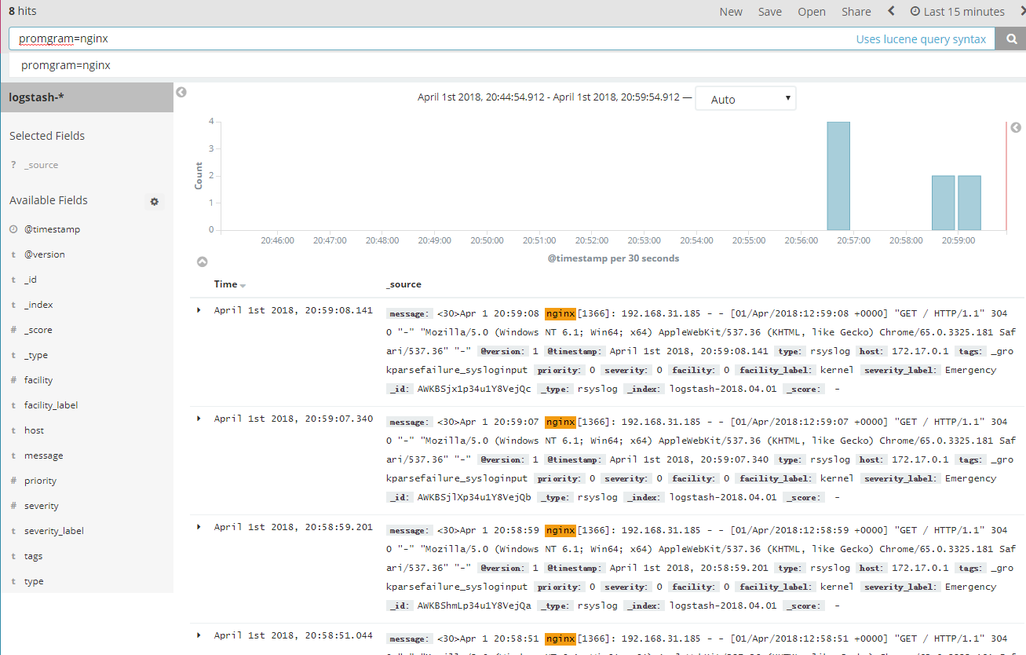
Task: Collapse the field sidebar arrow icon
Action: (x=181, y=93)
